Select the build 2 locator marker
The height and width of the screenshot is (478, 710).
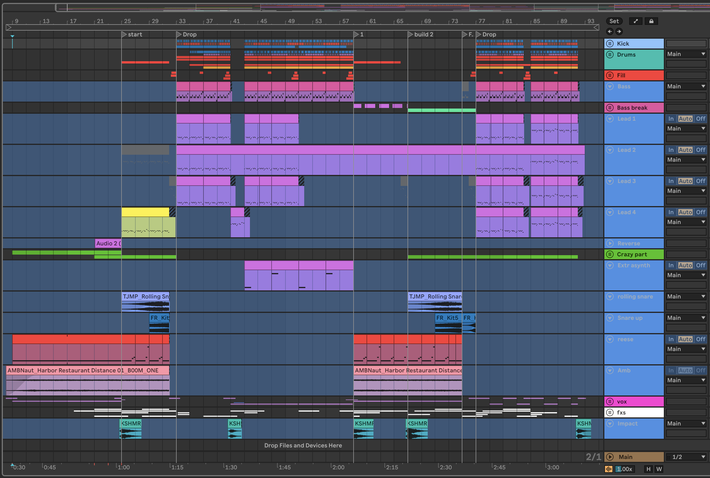[x=410, y=34]
